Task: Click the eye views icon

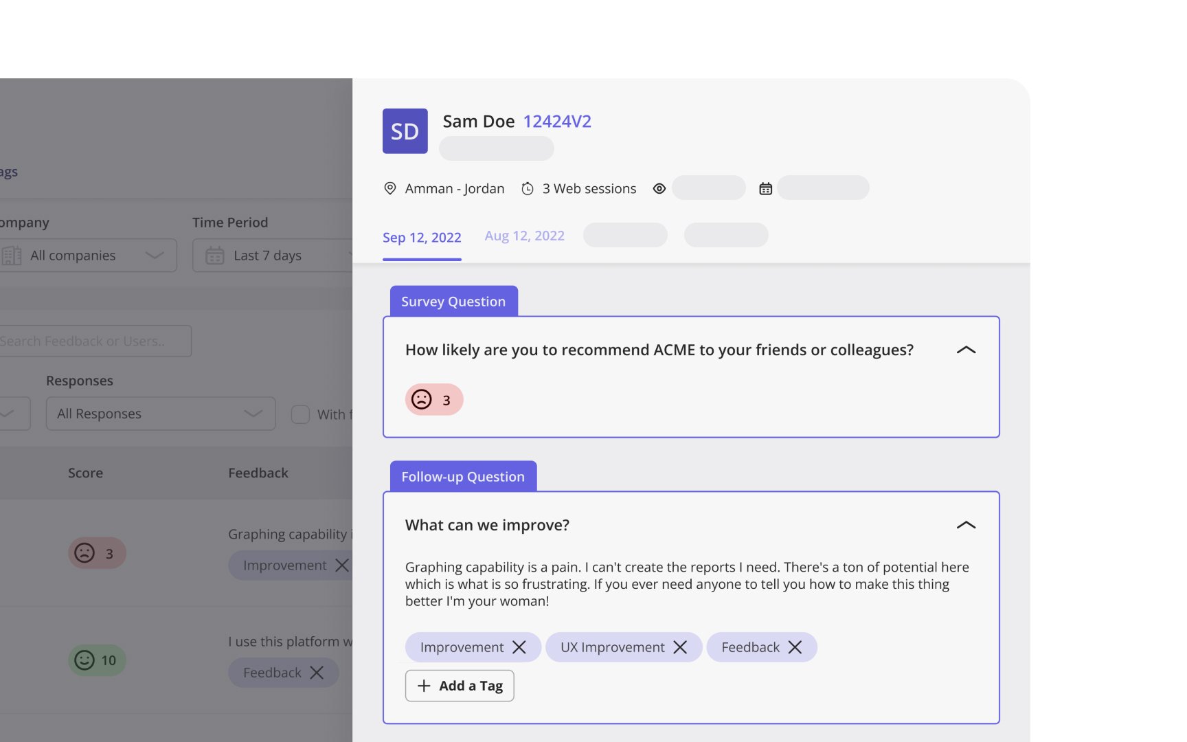Action: [659, 188]
